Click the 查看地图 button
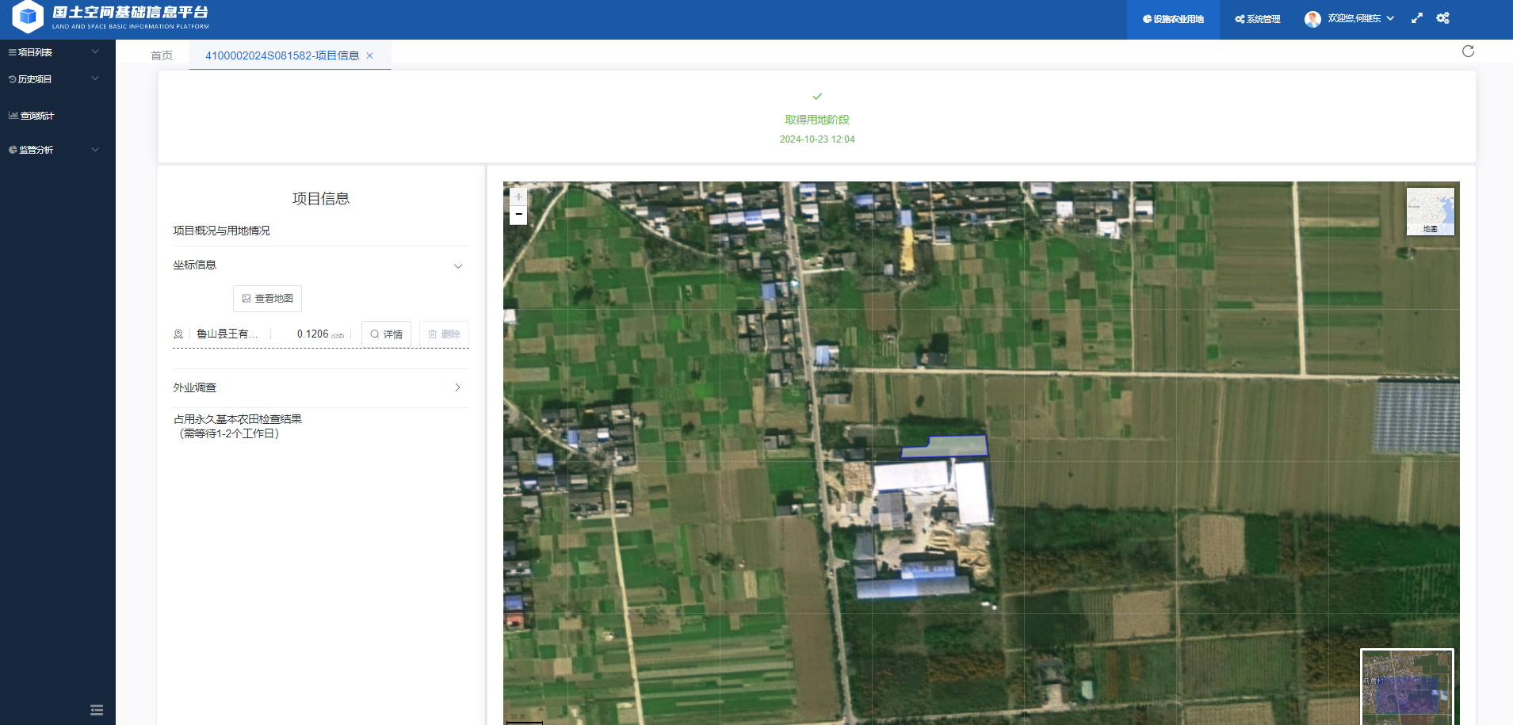Screen dimensions: 1513x725 267,299
